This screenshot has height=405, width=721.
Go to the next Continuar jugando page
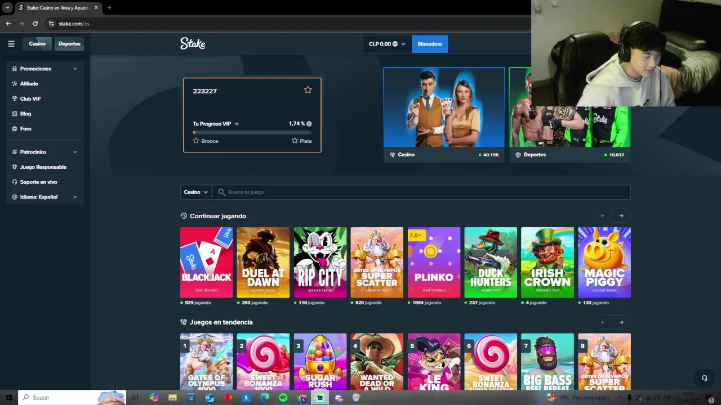coord(621,216)
